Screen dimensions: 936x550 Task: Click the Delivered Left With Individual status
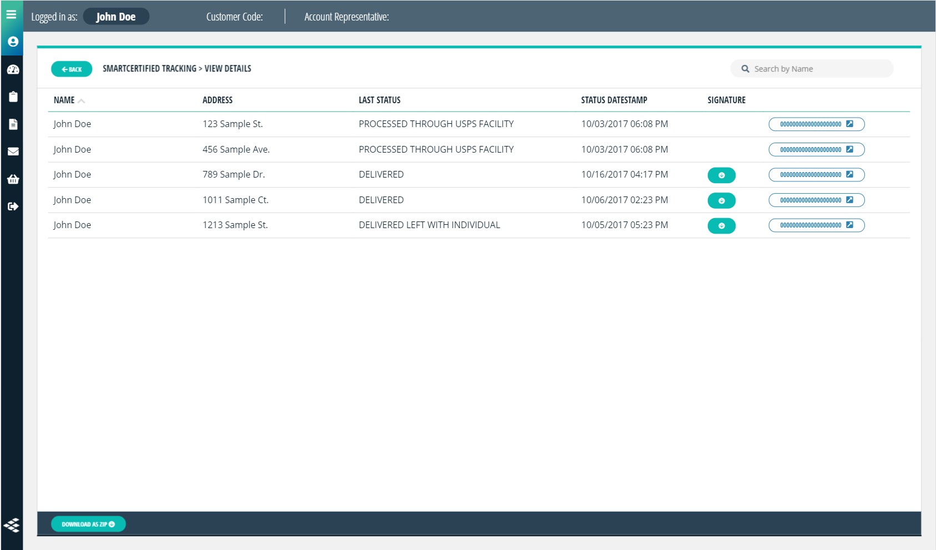pos(429,225)
